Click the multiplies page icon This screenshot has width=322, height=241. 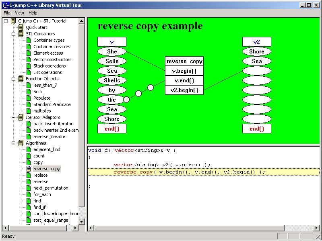tap(29, 111)
